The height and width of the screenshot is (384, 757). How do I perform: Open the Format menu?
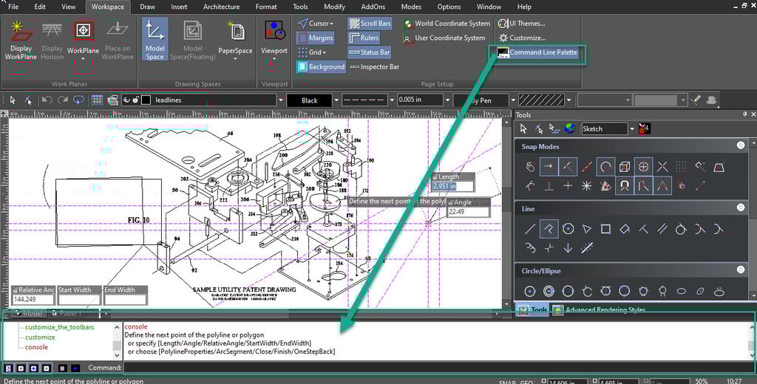point(266,7)
